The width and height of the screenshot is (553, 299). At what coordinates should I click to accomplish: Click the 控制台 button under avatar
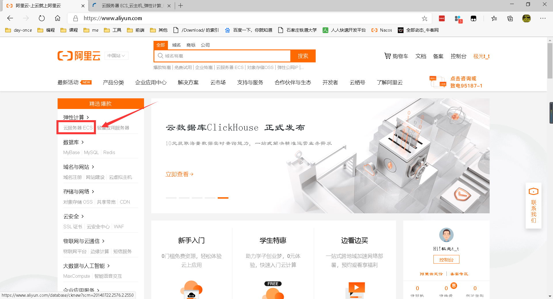coord(446,260)
